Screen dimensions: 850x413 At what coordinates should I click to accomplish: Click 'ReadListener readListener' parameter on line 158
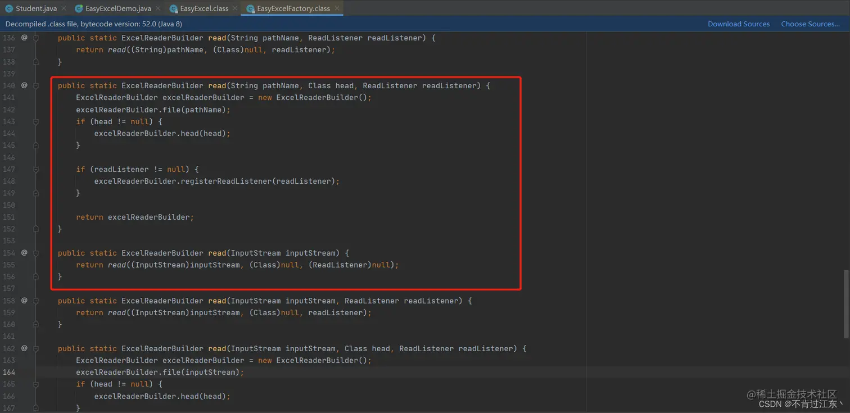click(401, 301)
